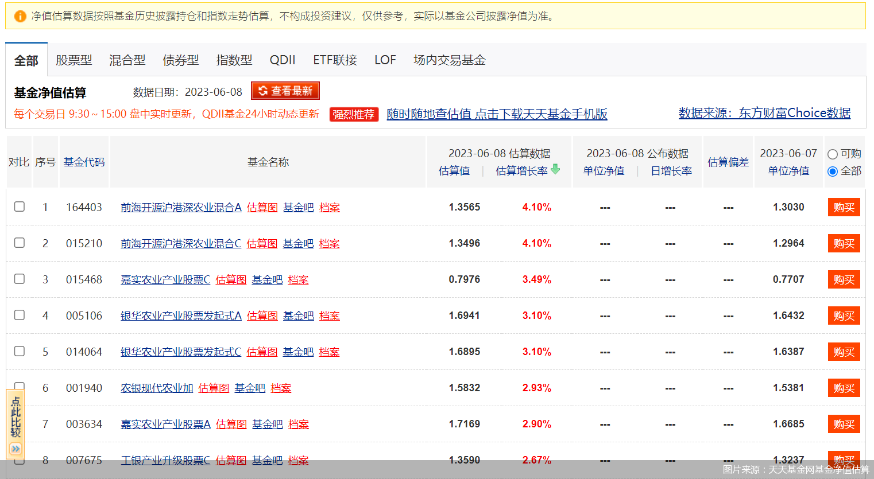Screen dimensions: 874x479
Task: Check compare box for 前海开源沪港深农业混合A
Action: click(x=19, y=207)
